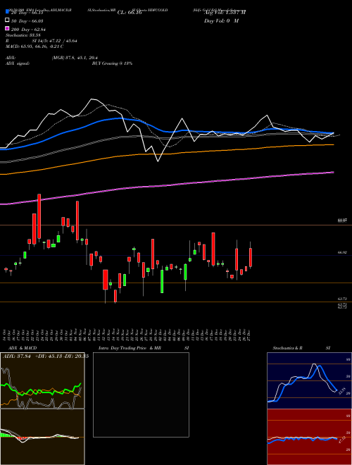Open the red RSI chart panel
The image size is (352, 465).
(309, 437)
